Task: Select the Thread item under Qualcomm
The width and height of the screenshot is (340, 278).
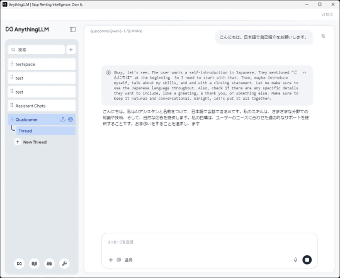Action: coord(46,131)
